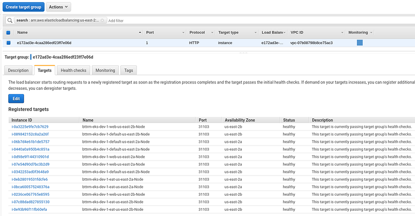Open the Port column dropdown arrow
The height and width of the screenshot is (216, 415).
pos(183,33)
